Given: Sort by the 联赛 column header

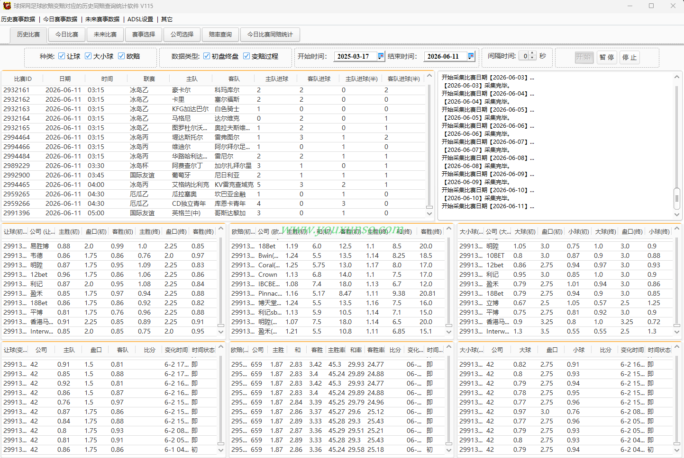Looking at the screenshot, I should point(149,79).
